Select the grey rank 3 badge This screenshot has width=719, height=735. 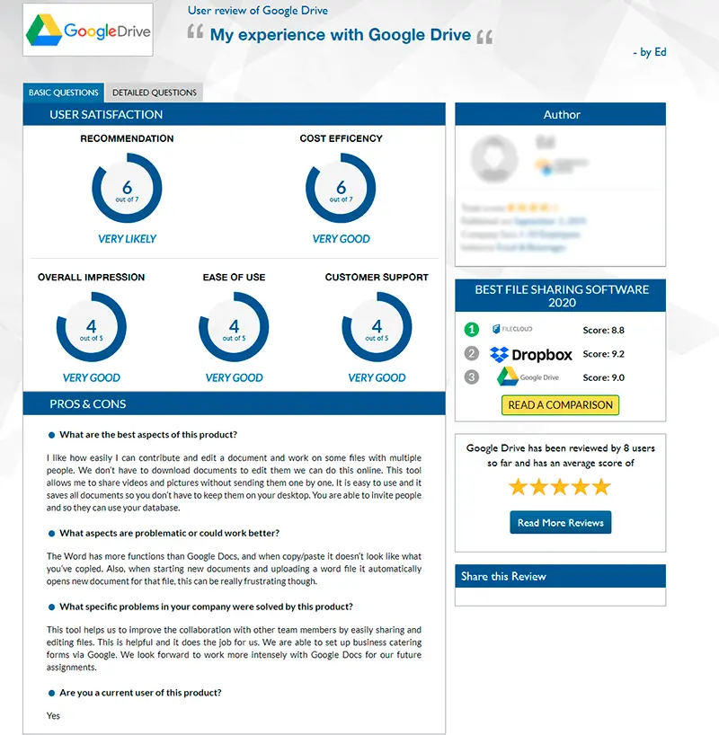471,376
